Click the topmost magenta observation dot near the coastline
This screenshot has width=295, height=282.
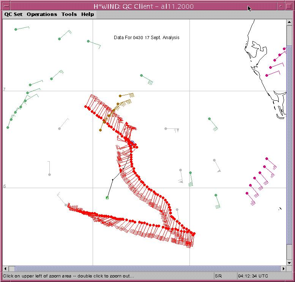point(284,49)
